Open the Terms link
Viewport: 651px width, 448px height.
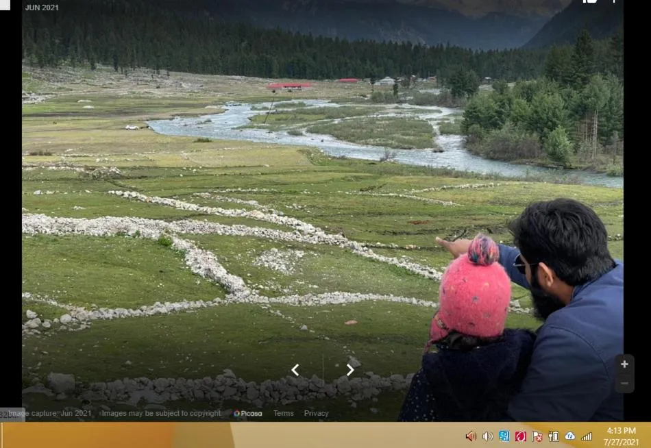coord(284,414)
